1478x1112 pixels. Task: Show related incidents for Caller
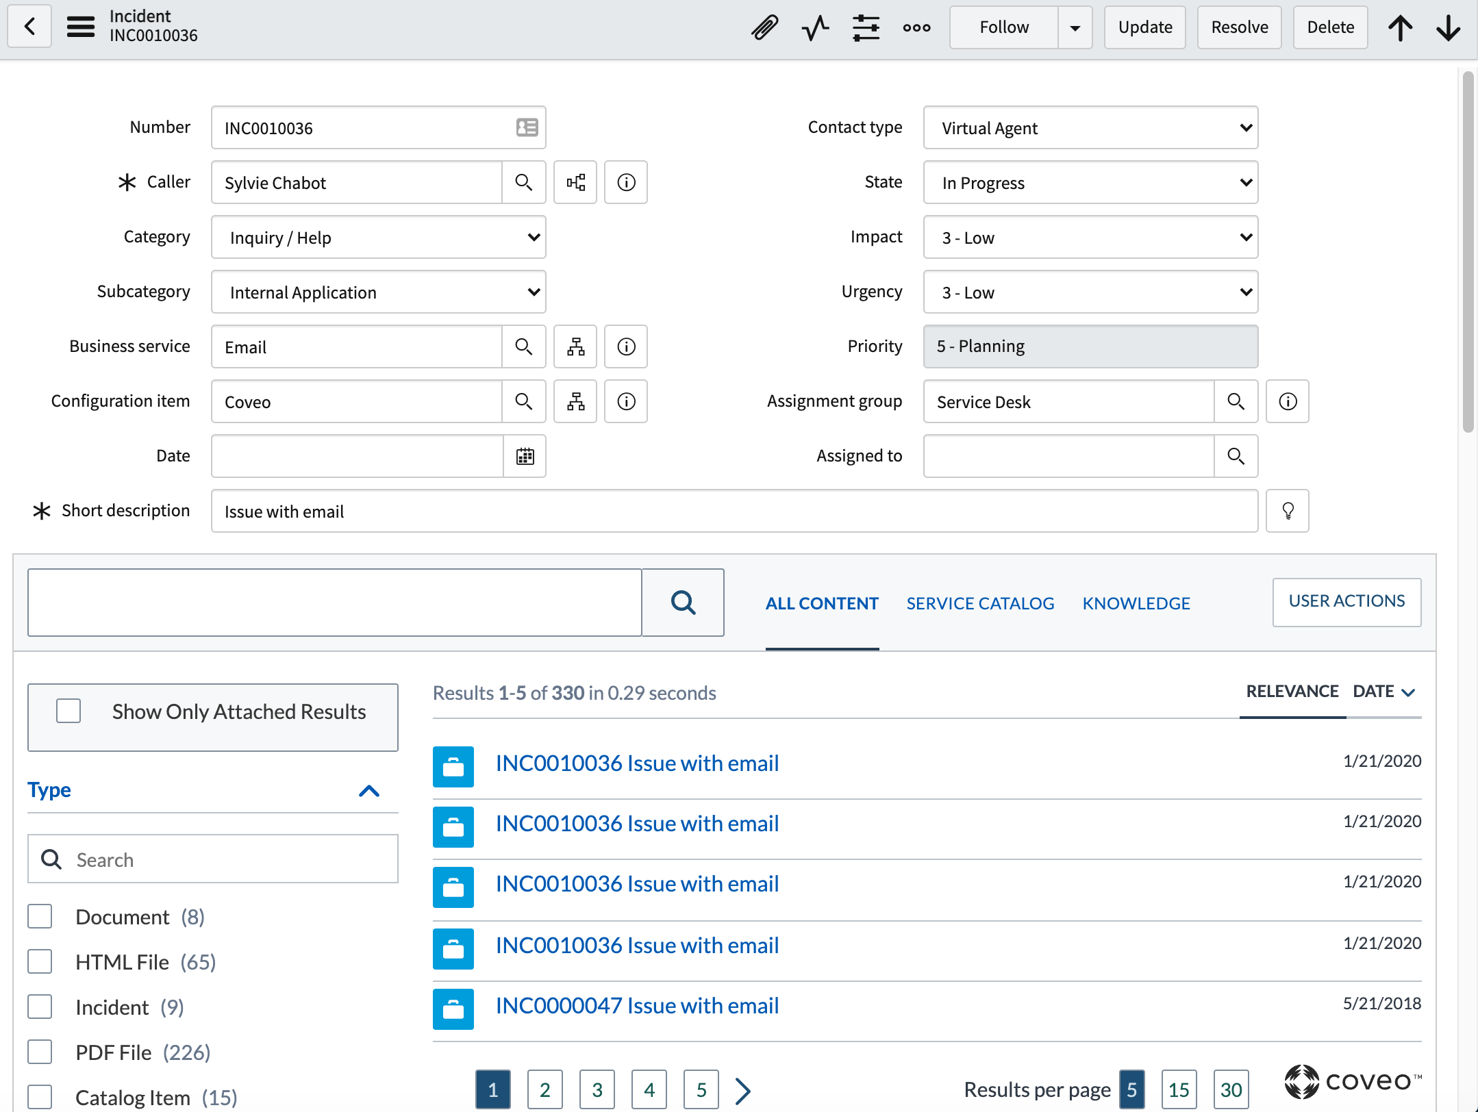point(575,182)
